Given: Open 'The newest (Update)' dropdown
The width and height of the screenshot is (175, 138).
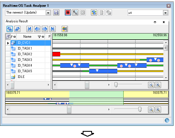Looking at the screenshot, I should 48,13.
